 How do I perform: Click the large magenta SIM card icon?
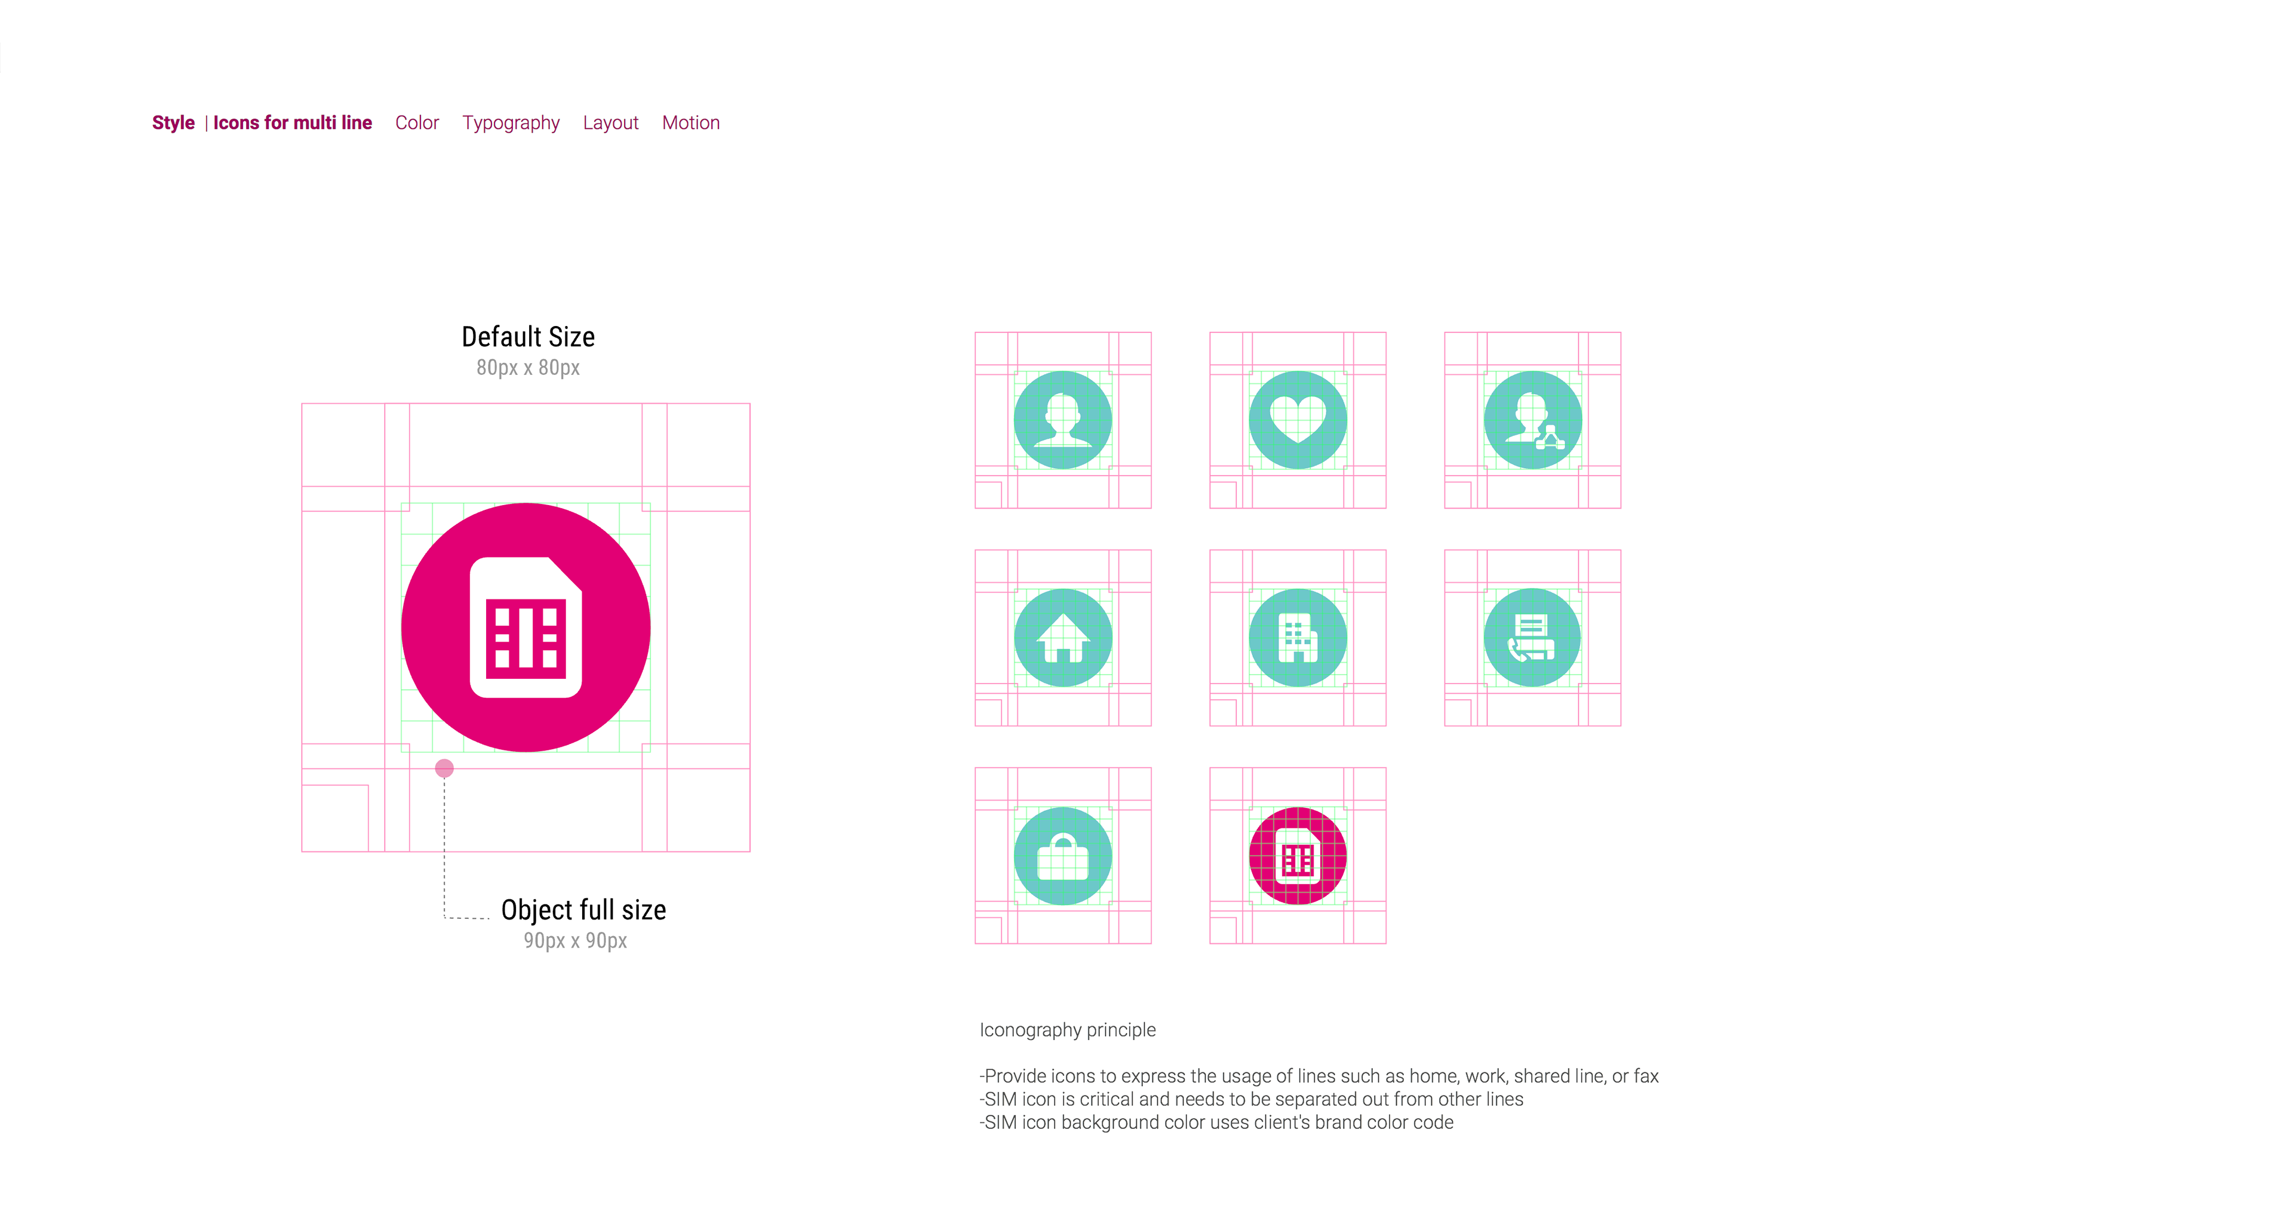click(525, 628)
